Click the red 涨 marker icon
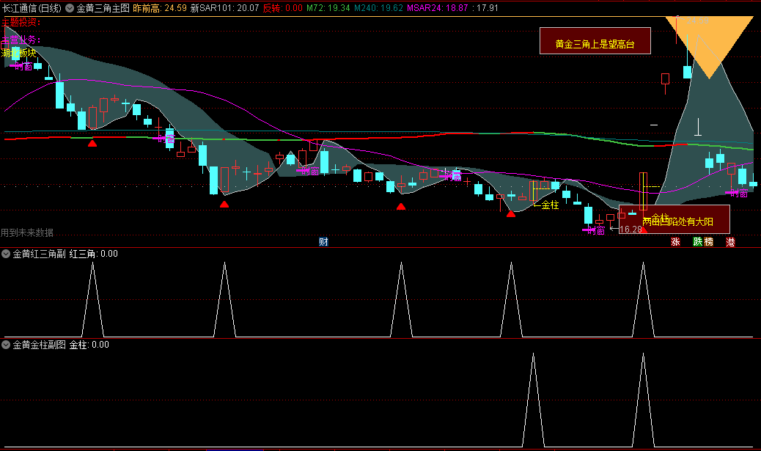 tap(675, 241)
